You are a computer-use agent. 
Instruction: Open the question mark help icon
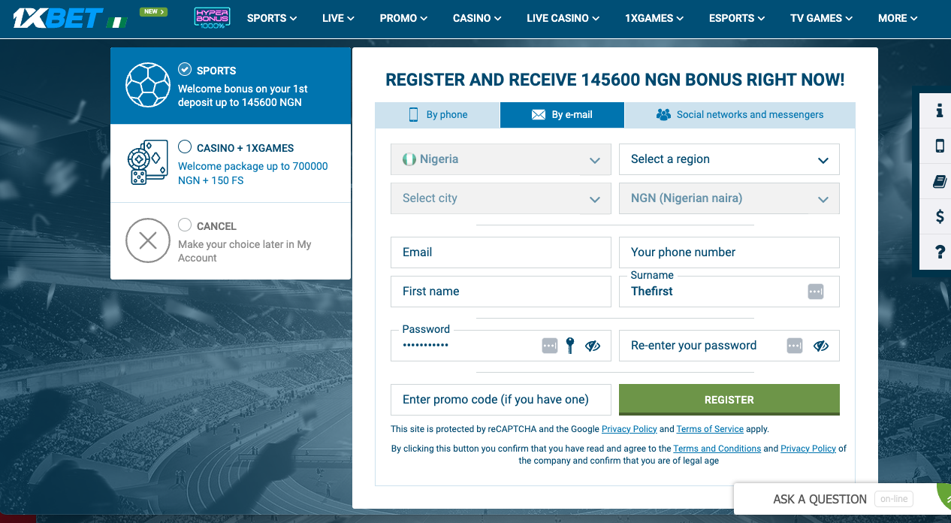click(x=939, y=252)
